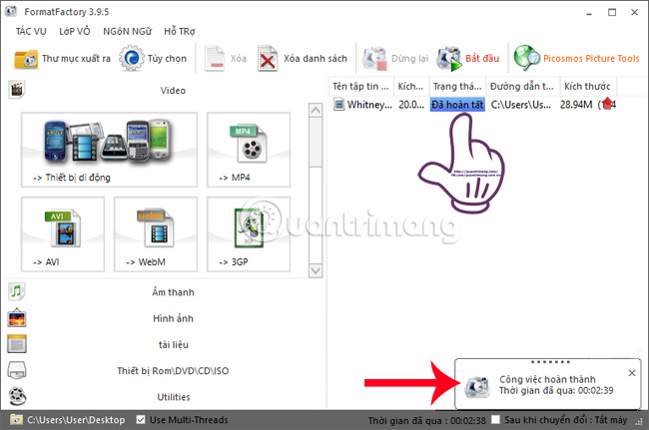Expand the tài liệu document section

tap(173, 344)
